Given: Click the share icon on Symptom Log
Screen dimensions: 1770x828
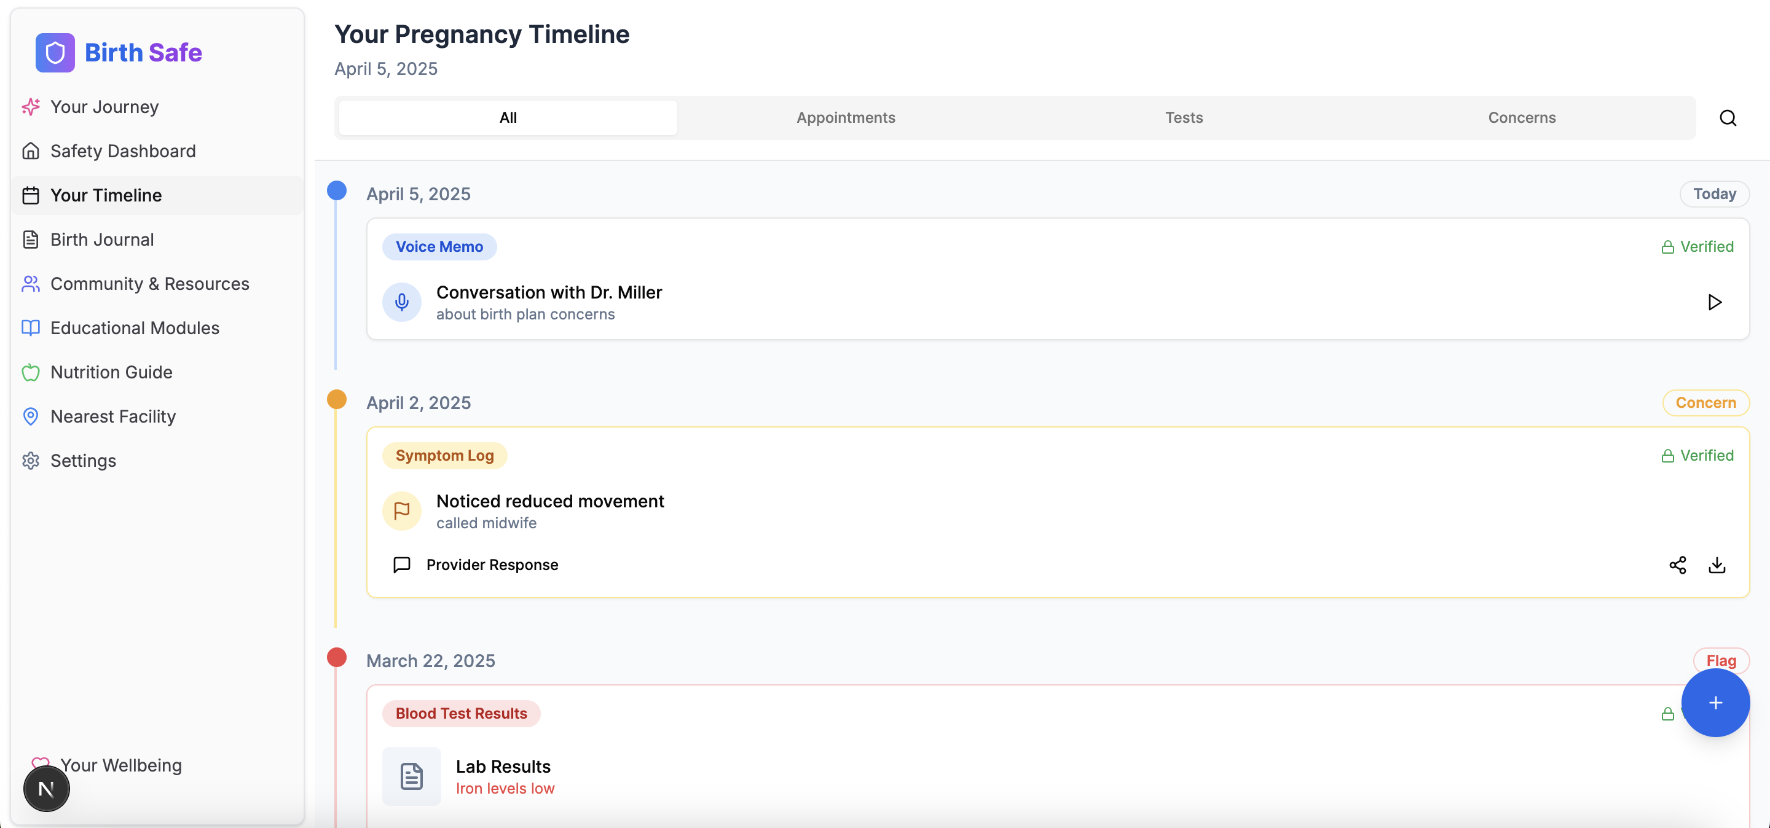Looking at the screenshot, I should point(1677,565).
